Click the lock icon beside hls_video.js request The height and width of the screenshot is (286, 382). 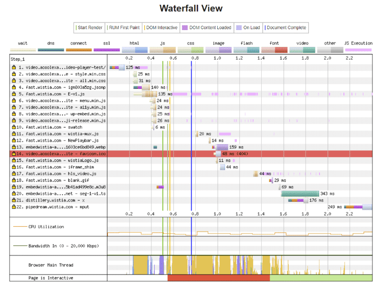[14, 173]
